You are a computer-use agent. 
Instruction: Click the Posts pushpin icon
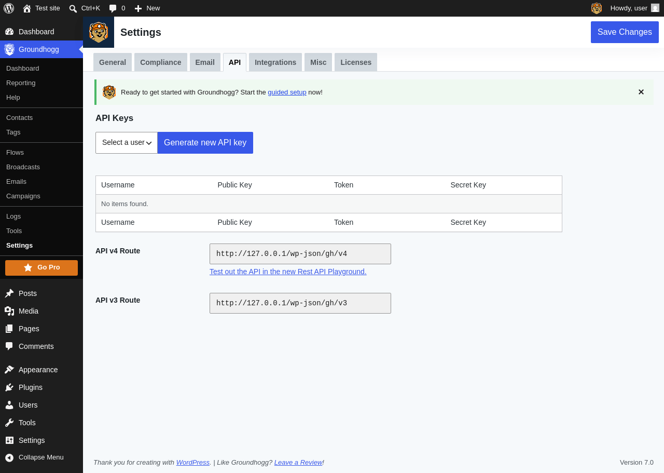tap(9, 293)
